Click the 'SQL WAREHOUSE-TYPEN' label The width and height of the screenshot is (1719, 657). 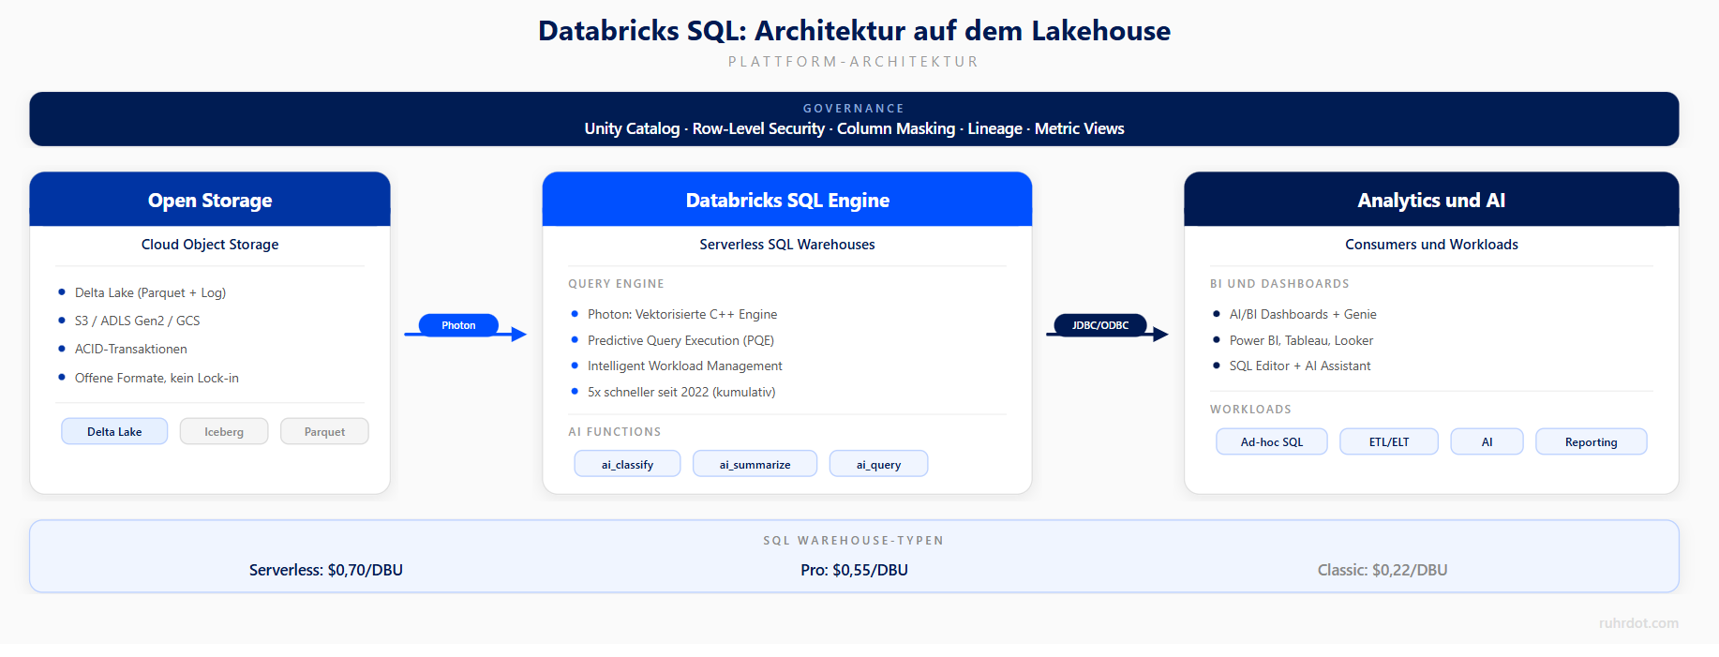coord(854,541)
